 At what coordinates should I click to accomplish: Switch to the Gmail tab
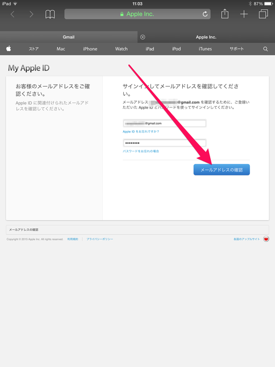click(x=69, y=37)
